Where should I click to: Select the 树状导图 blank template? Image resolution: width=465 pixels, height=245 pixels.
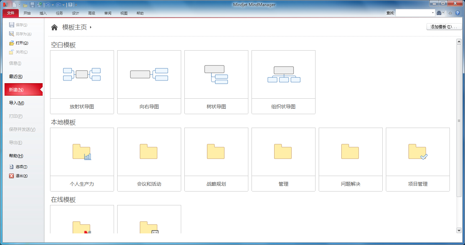point(216,82)
